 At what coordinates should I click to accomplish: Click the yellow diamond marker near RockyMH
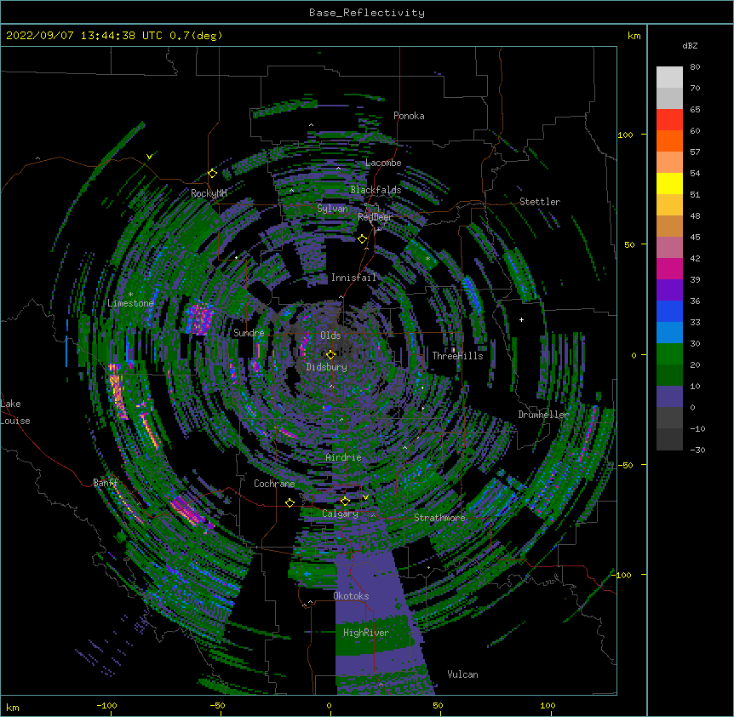click(x=212, y=174)
